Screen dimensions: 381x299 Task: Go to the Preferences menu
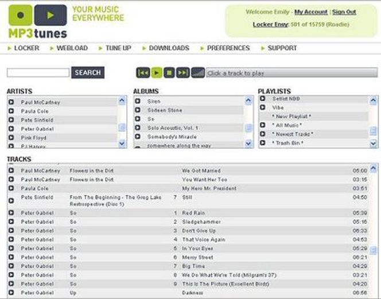pyautogui.click(x=228, y=48)
